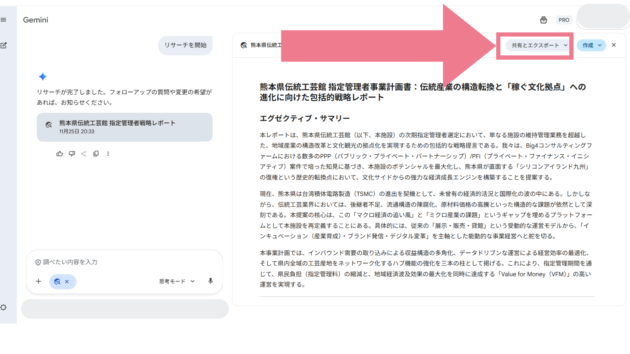The image size is (630, 354).
Task: Remove the Deep Research chip
Action: (67, 282)
